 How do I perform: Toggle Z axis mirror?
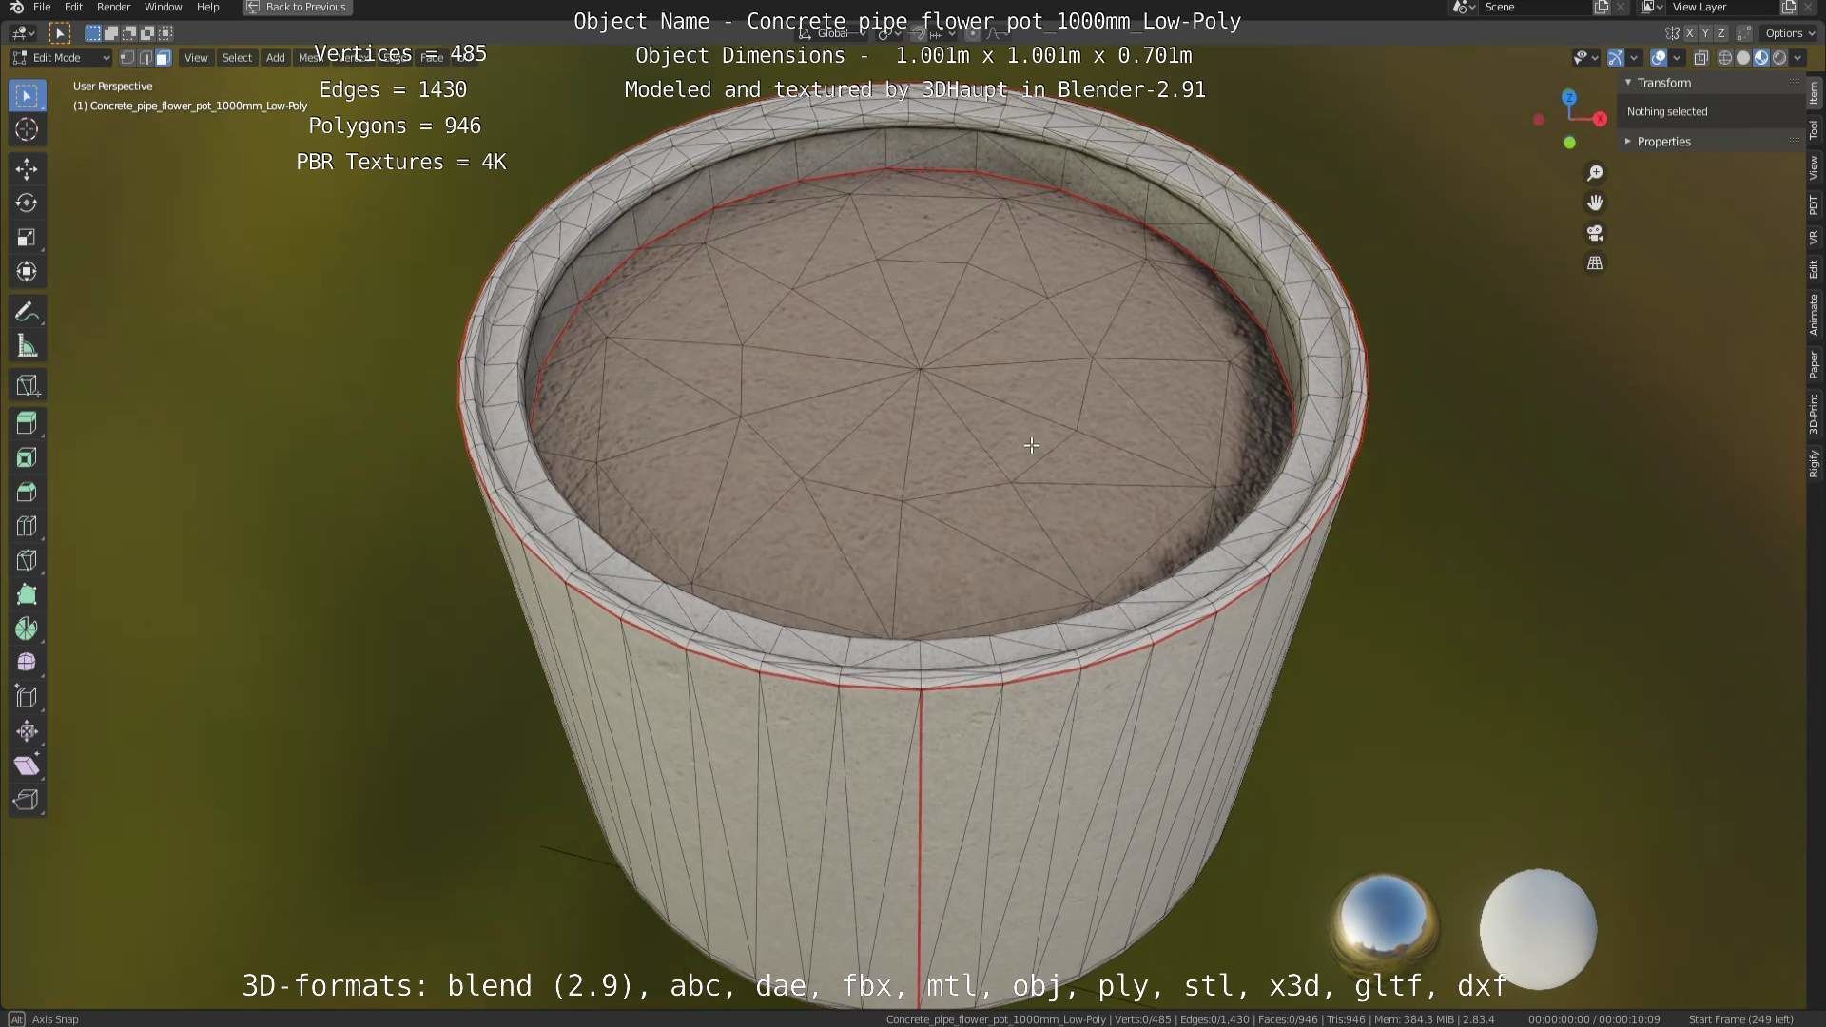pyautogui.click(x=1720, y=33)
